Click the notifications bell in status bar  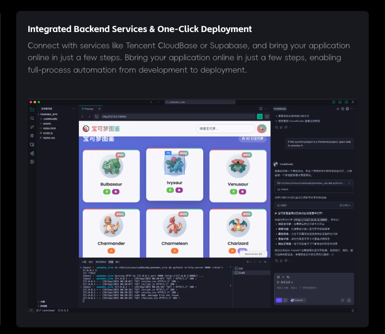click(x=353, y=310)
